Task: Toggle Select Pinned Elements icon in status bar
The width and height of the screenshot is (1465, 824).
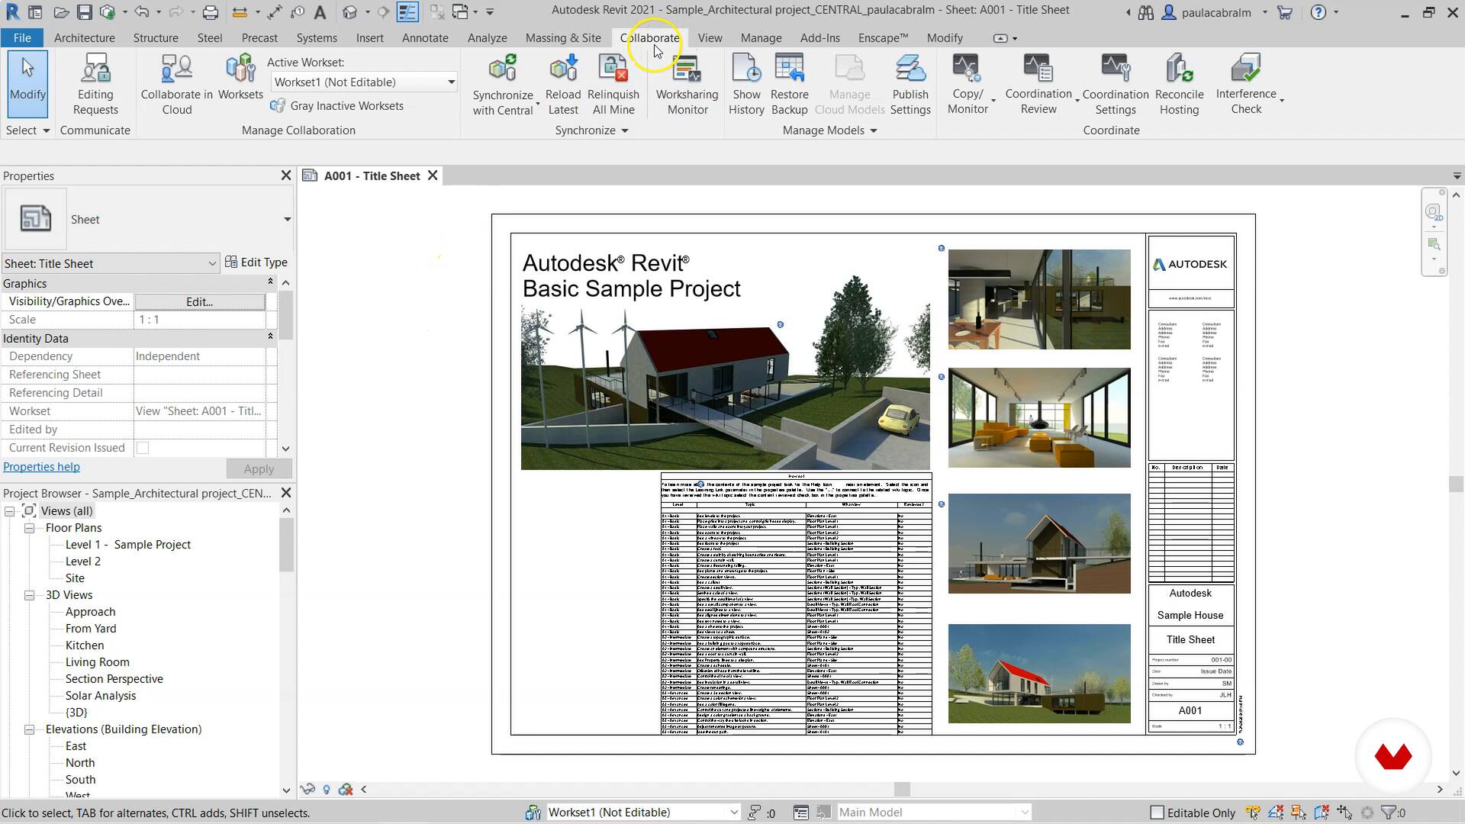Action: point(1299,813)
